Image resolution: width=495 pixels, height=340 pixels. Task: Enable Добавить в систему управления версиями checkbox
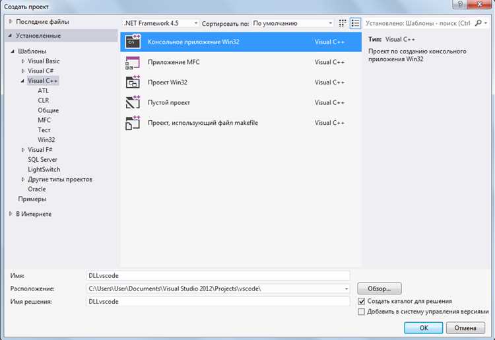click(x=362, y=312)
